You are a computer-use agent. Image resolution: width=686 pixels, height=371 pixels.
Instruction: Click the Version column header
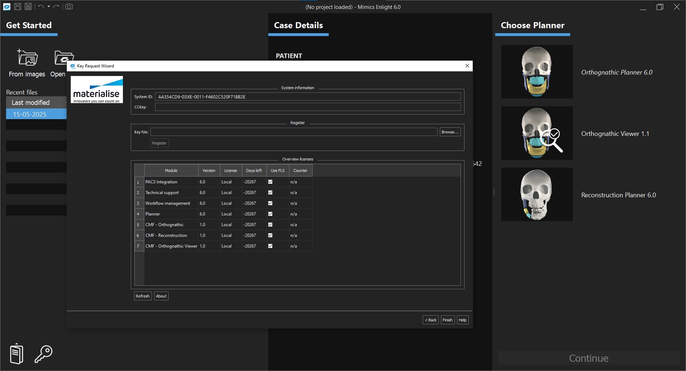[x=209, y=171]
